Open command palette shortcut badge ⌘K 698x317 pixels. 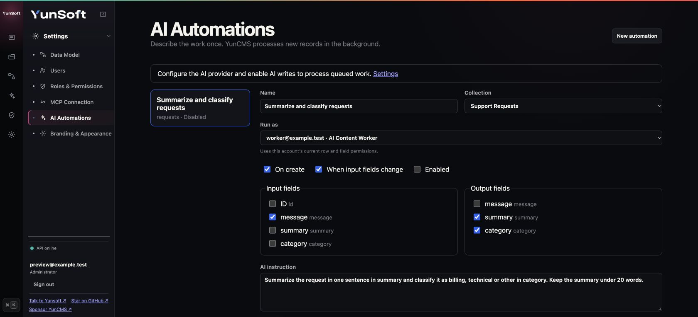pos(11,305)
